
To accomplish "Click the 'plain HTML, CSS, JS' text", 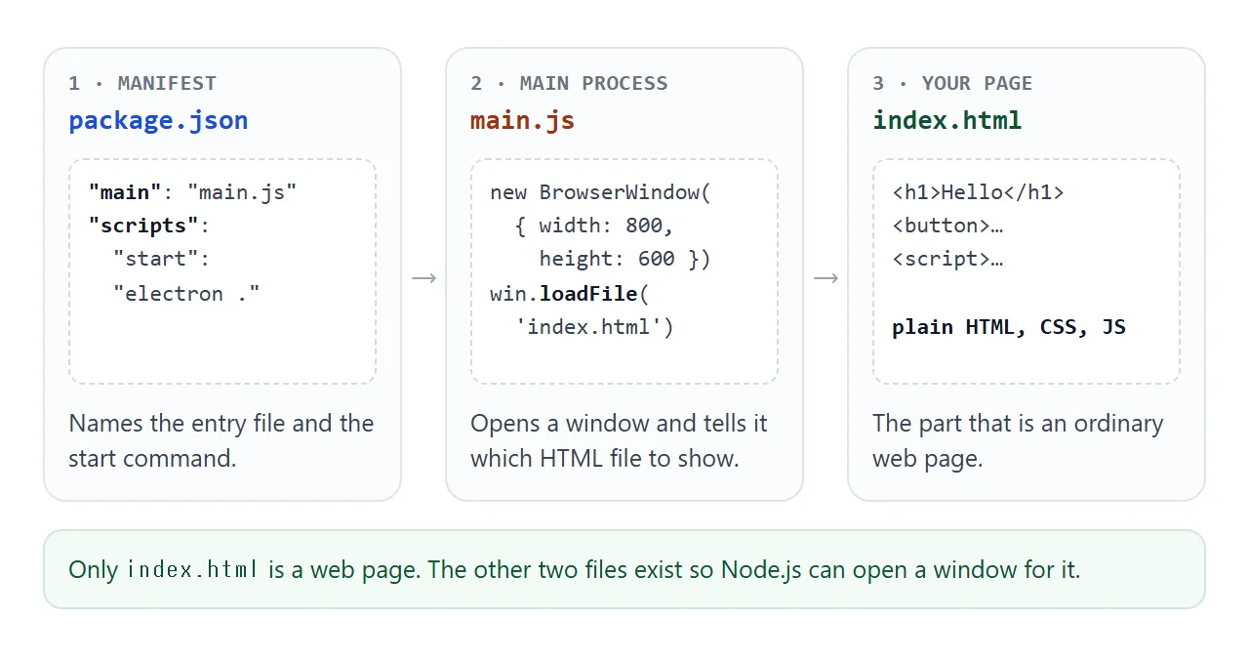I will pyautogui.click(x=1009, y=326).
